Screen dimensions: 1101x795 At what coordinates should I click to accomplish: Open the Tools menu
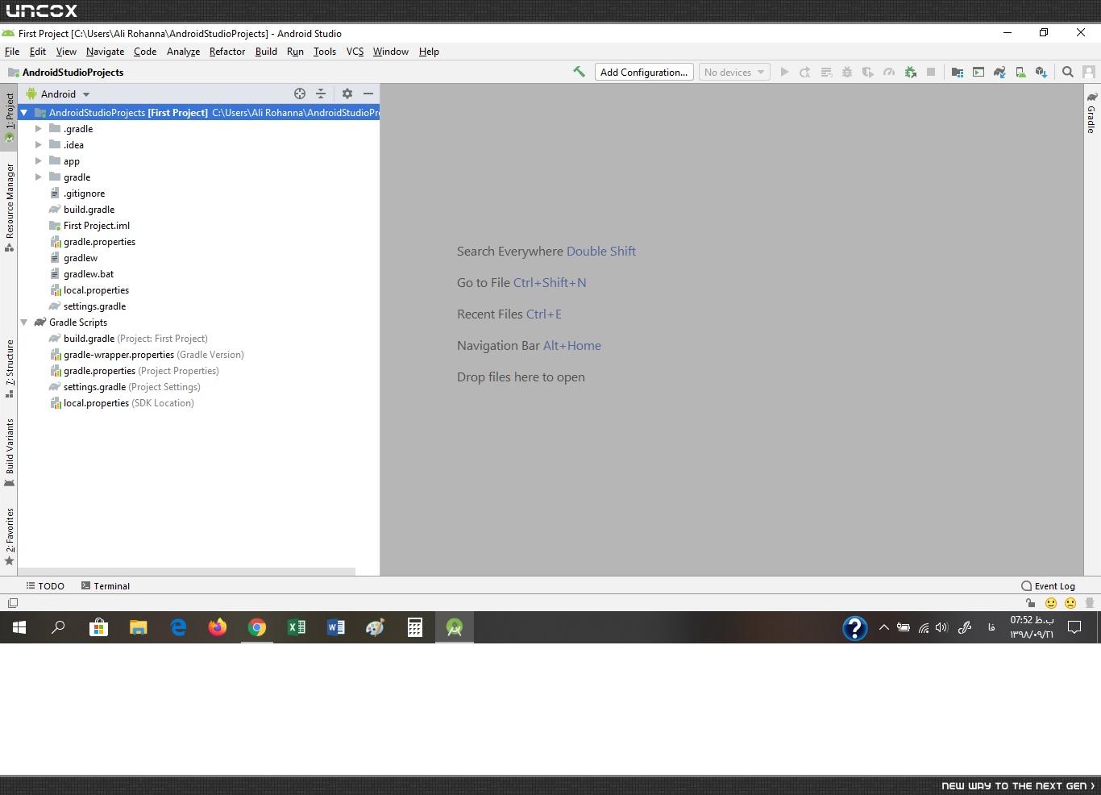325,51
